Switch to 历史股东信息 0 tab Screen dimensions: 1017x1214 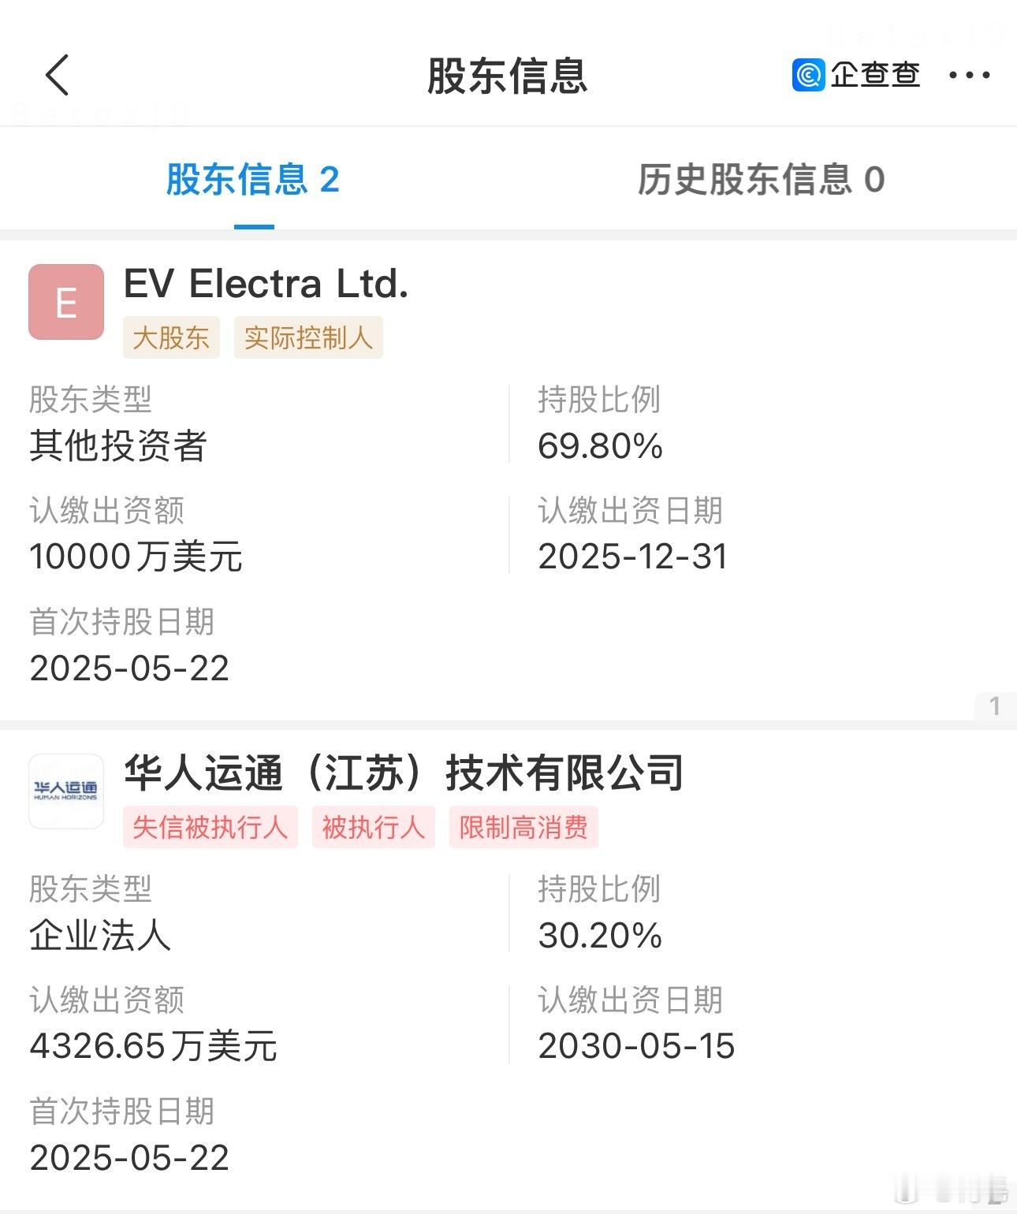[x=761, y=180]
